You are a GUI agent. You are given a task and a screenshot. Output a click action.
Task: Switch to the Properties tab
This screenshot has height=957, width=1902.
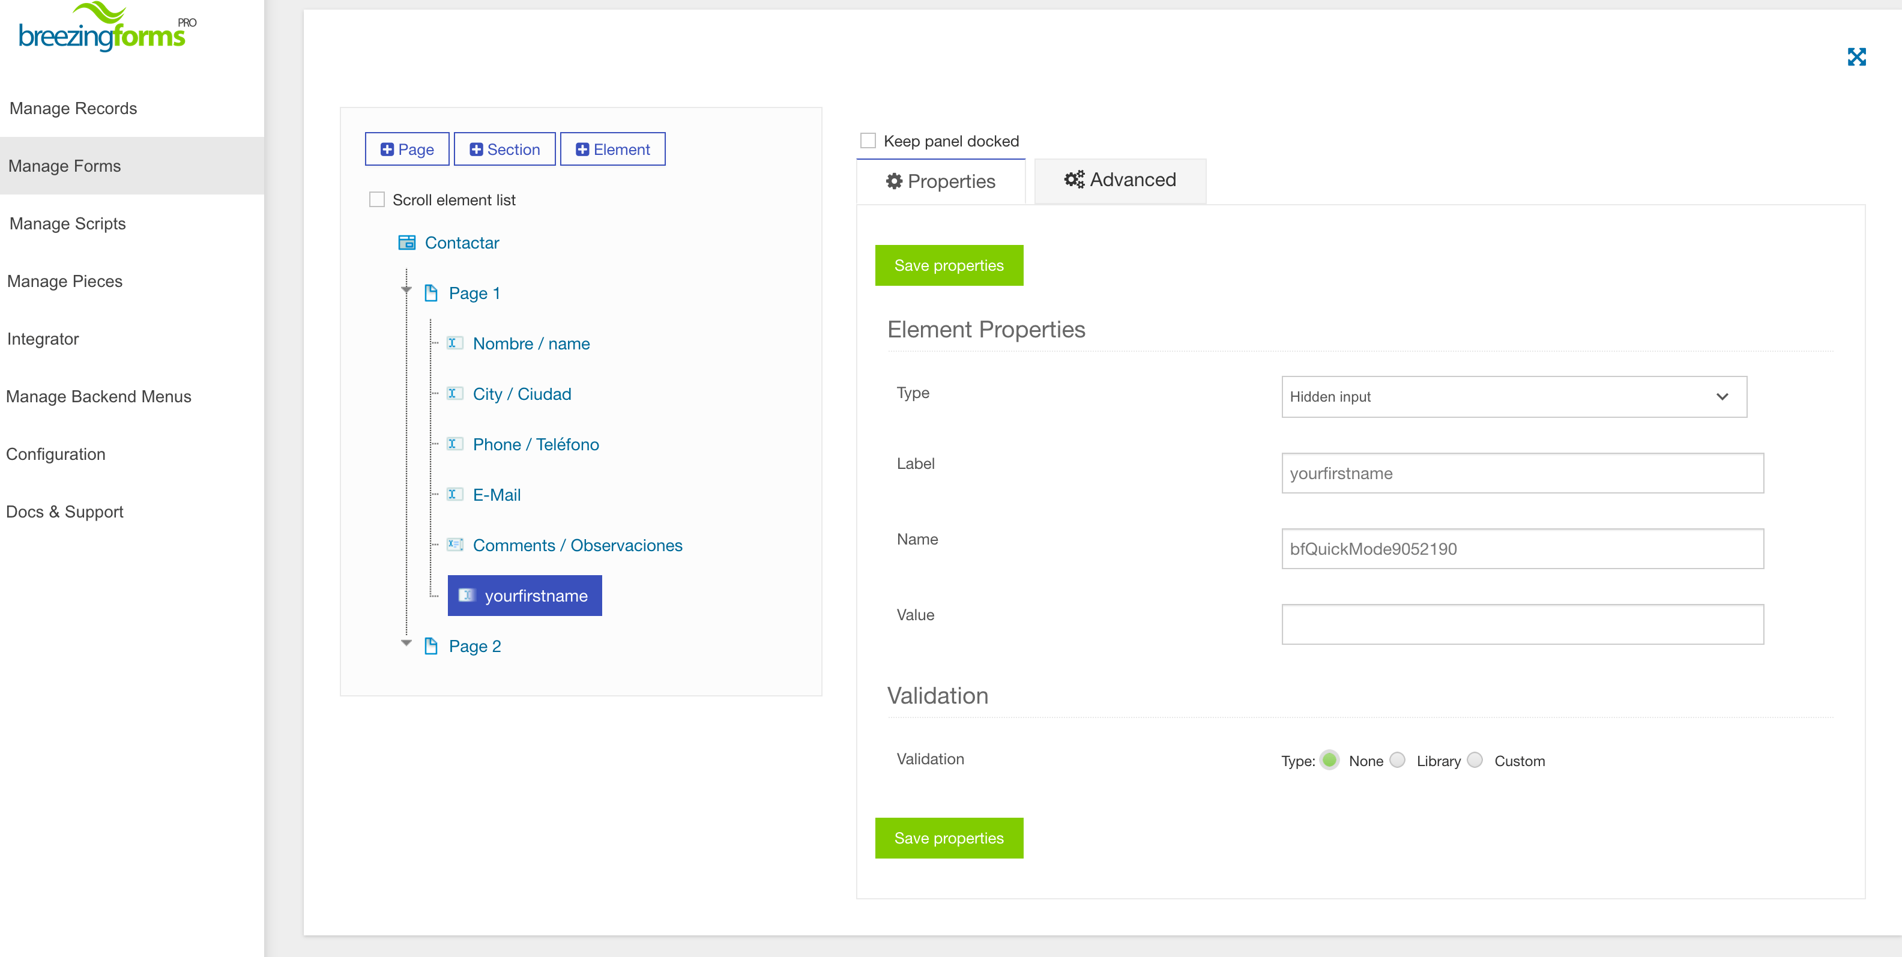[x=941, y=181]
